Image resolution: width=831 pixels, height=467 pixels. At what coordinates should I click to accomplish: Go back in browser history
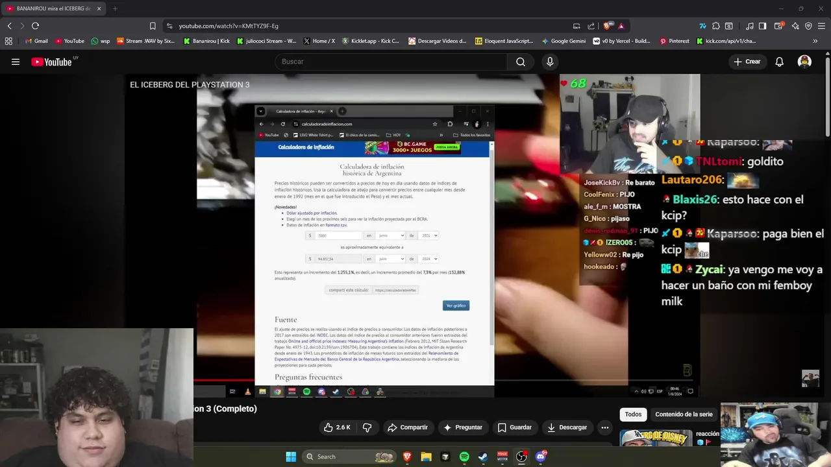click(10, 26)
